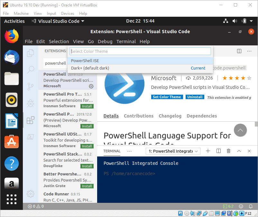Switch to the Contributions tab
The height and width of the screenshot is (217, 258).
139,116
